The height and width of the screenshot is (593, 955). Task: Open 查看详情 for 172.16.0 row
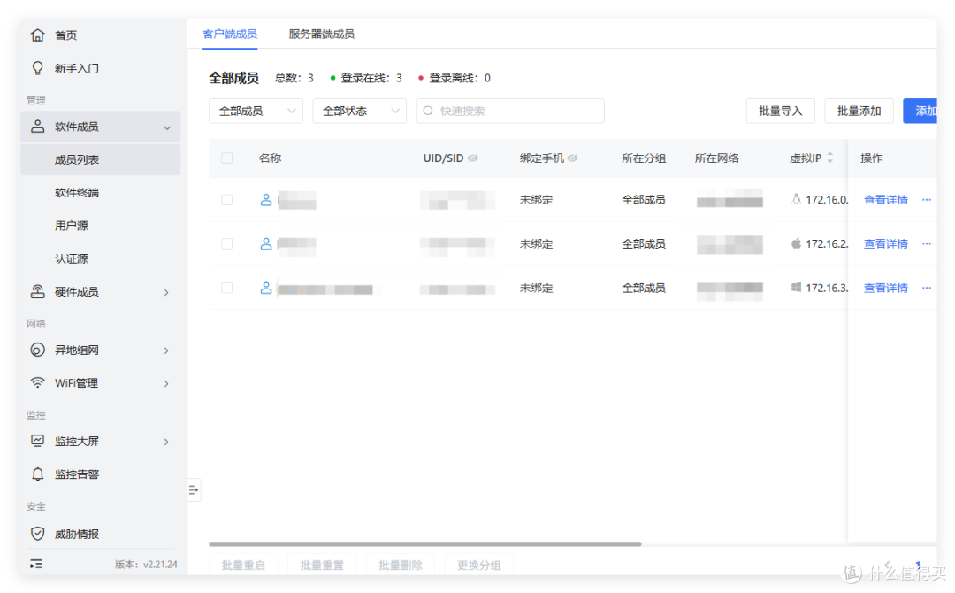(x=885, y=200)
